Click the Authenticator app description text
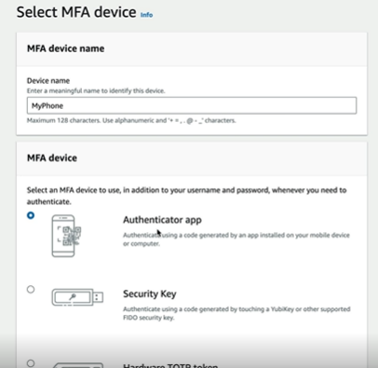 pos(236,239)
